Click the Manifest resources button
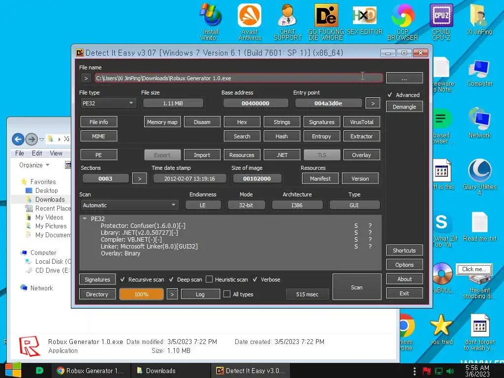 [320, 178]
